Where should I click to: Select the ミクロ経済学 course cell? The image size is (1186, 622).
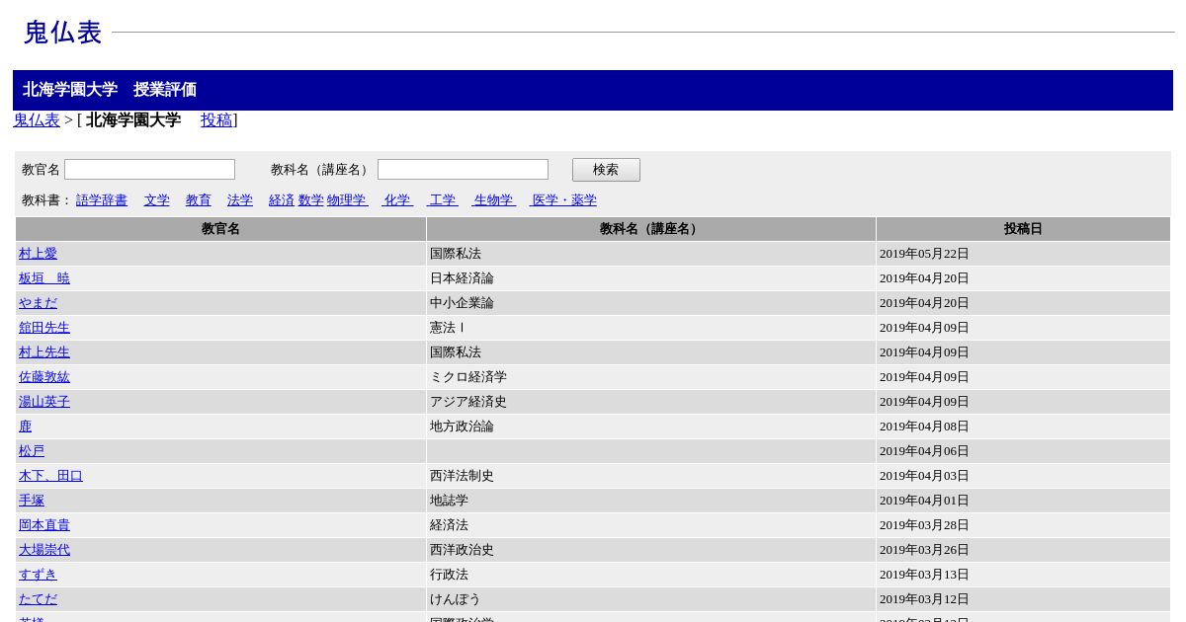pyautogui.click(x=651, y=377)
